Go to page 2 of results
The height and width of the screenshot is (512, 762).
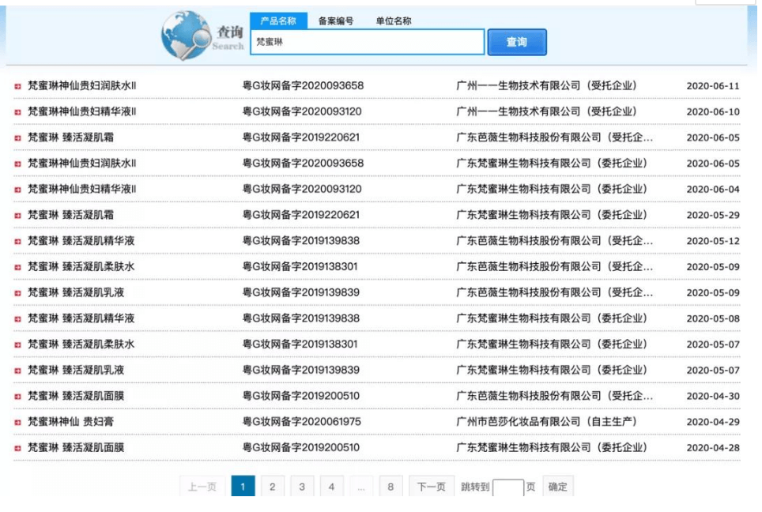point(273,487)
